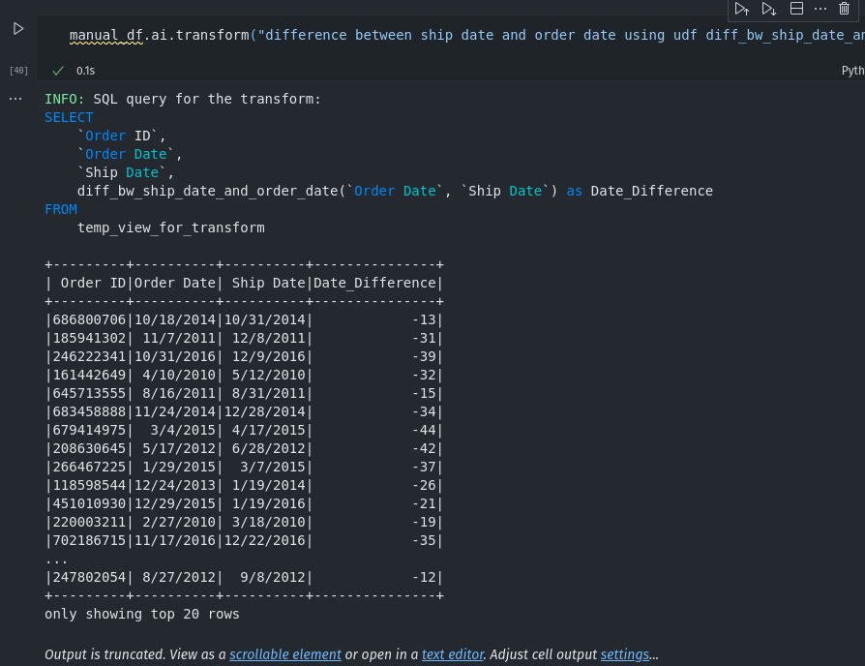Click the cell language label at right edge
The width and height of the screenshot is (865, 666).
[x=852, y=71]
